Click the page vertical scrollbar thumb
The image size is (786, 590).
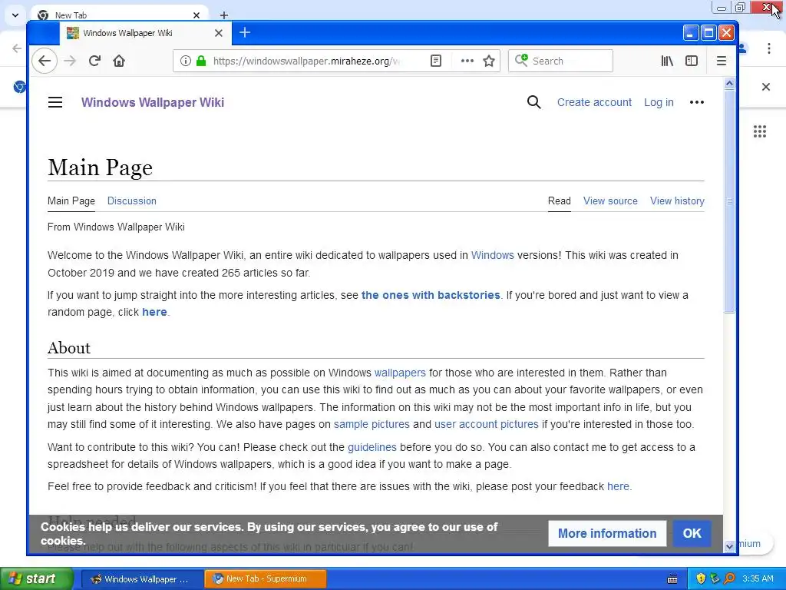pyautogui.click(x=729, y=201)
